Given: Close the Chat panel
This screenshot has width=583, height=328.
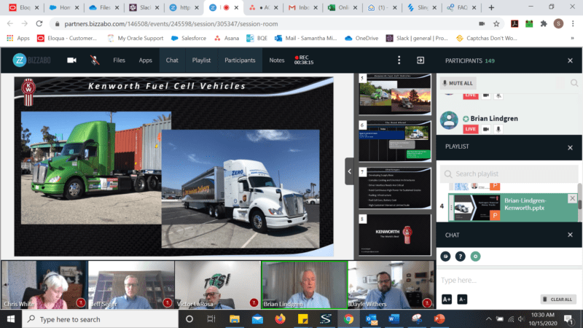Looking at the screenshot, I should (x=570, y=235).
